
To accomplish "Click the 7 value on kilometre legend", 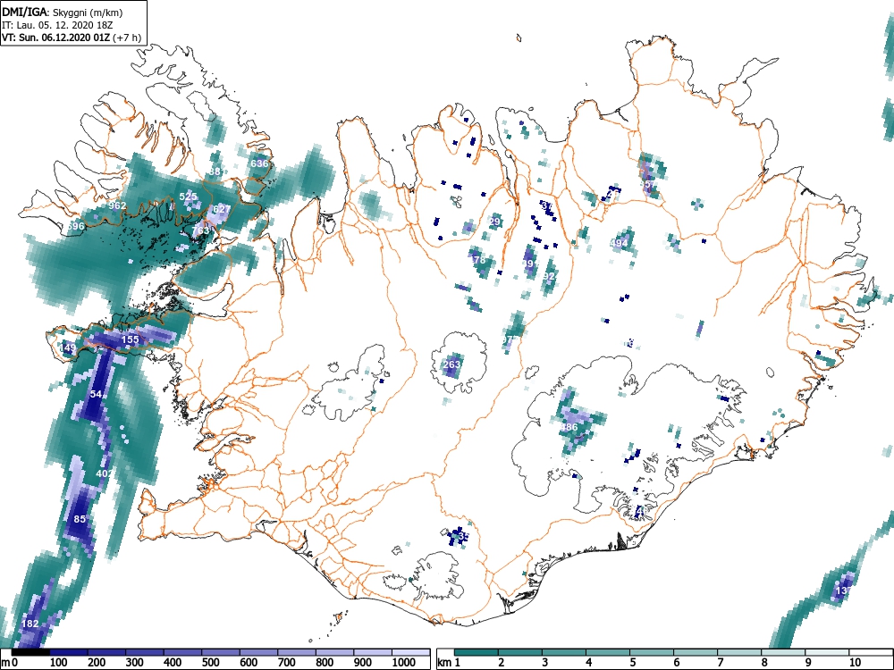I will coord(721,663).
